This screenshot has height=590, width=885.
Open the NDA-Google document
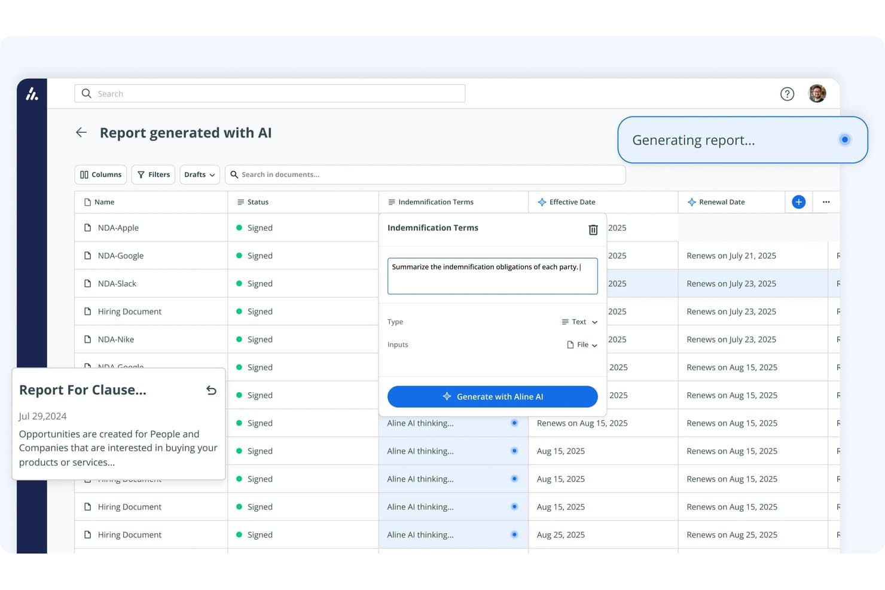[121, 256]
